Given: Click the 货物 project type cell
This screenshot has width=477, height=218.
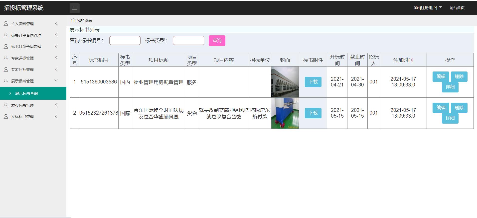Looking at the screenshot, I should pyautogui.click(x=192, y=113).
